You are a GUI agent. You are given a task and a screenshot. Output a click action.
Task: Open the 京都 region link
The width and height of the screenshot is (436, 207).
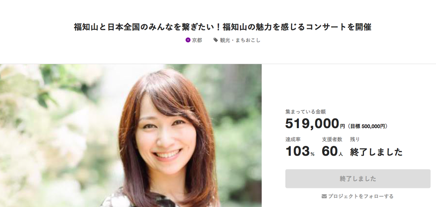click(x=197, y=40)
